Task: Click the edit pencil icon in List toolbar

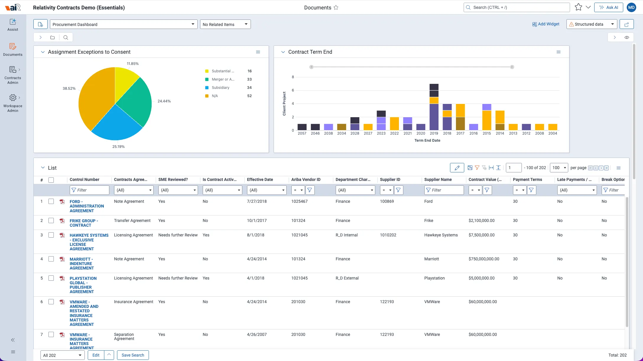Action: [x=457, y=168]
